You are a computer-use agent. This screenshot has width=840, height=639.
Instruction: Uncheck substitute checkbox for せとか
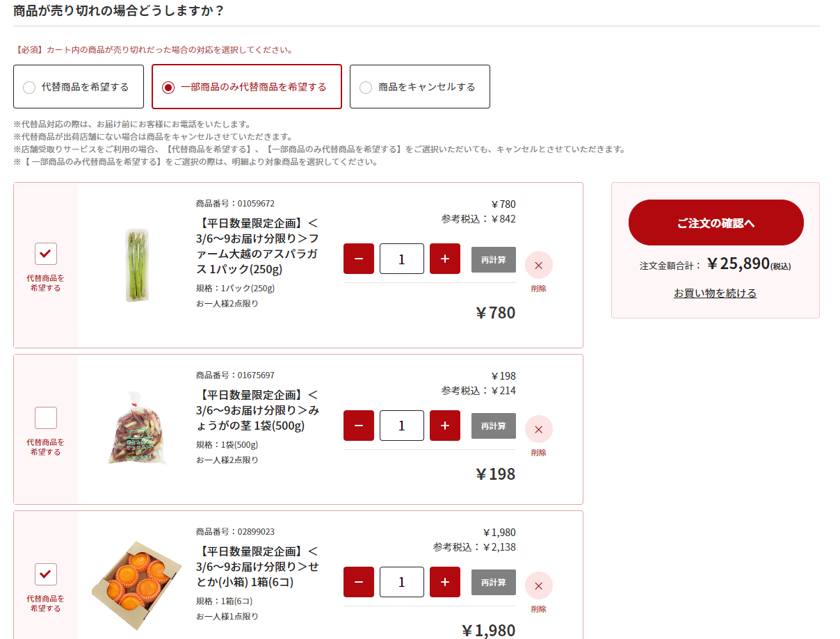click(46, 574)
